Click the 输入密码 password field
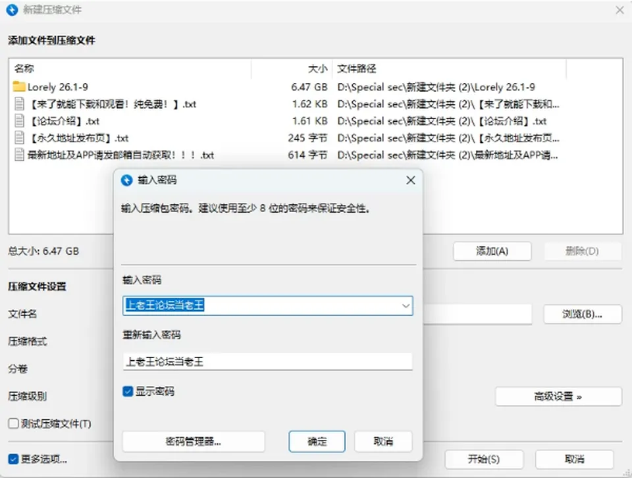 point(268,306)
